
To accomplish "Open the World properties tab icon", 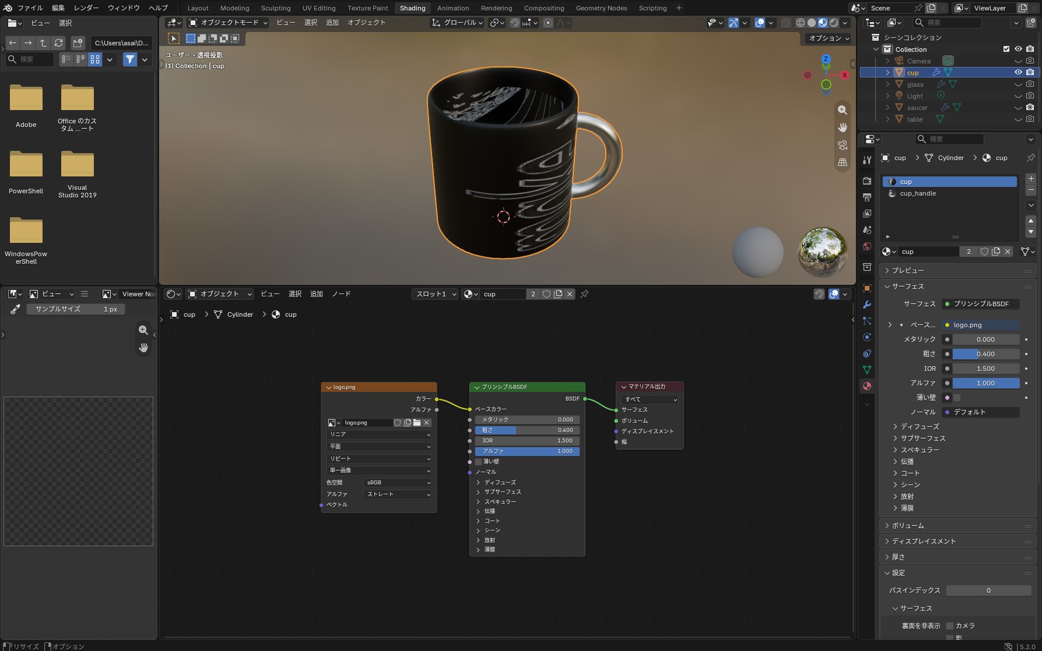I will click(x=867, y=246).
